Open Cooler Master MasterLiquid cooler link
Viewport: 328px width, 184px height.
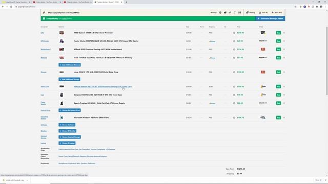pyautogui.click(x=106, y=41)
